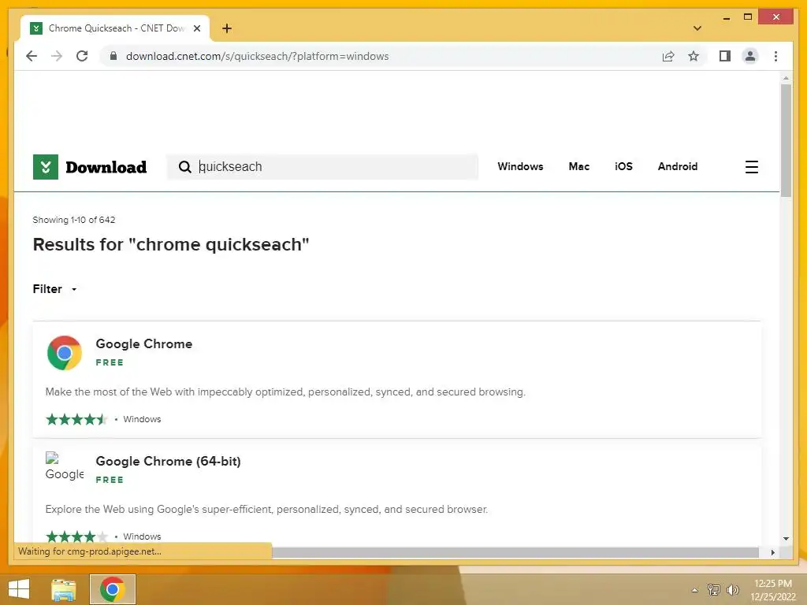Viewport: 807px width, 605px height.
Task: Click the Google Chrome star rating
Action: click(76, 419)
